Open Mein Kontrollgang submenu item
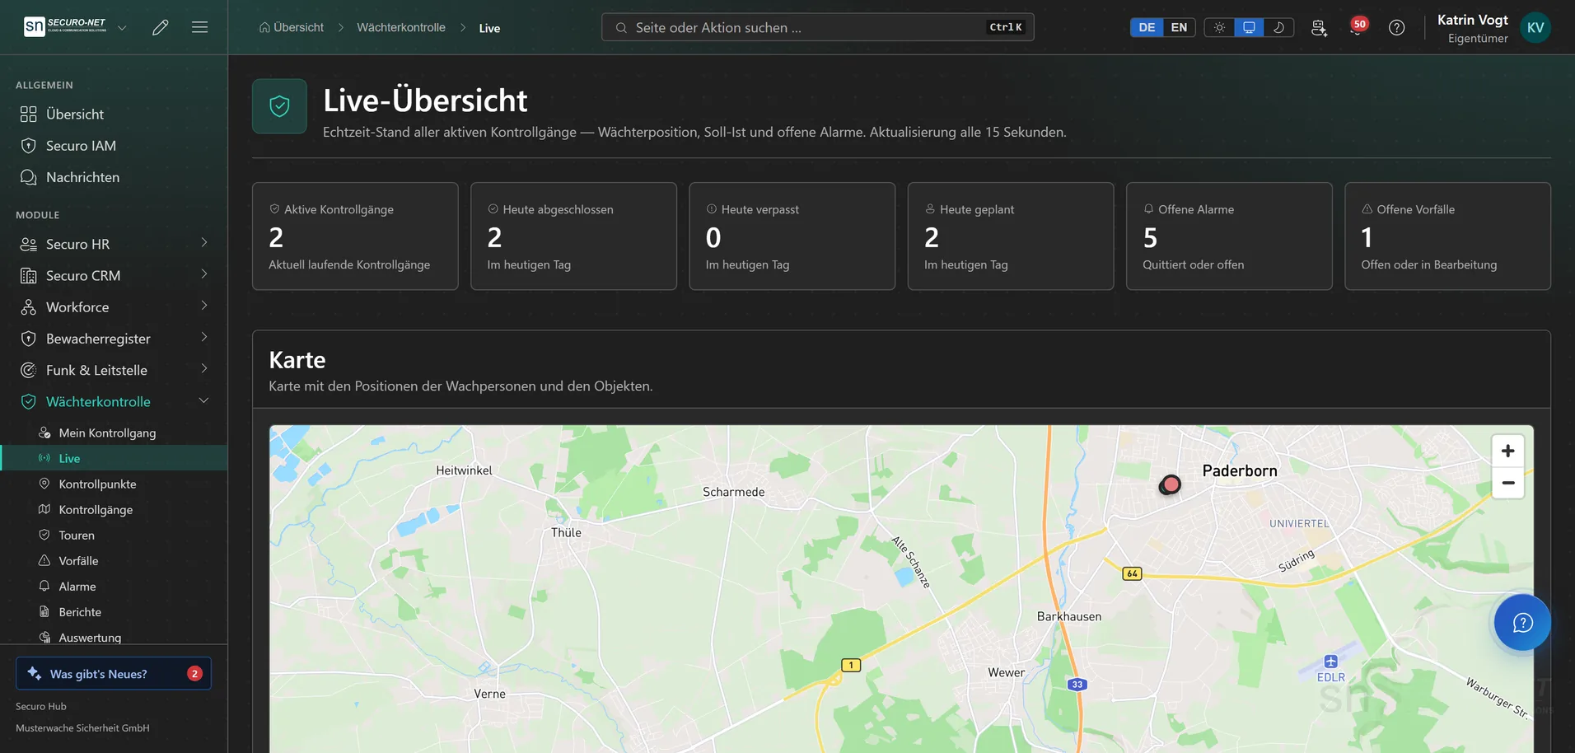Image resolution: width=1575 pixels, height=753 pixels. (114, 433)
